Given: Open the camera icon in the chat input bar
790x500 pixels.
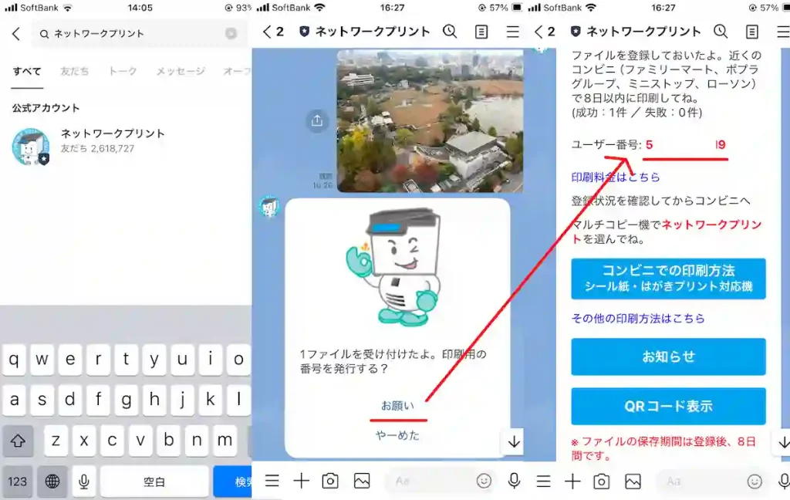Looking at the screenshot, I should click(330, 481).
